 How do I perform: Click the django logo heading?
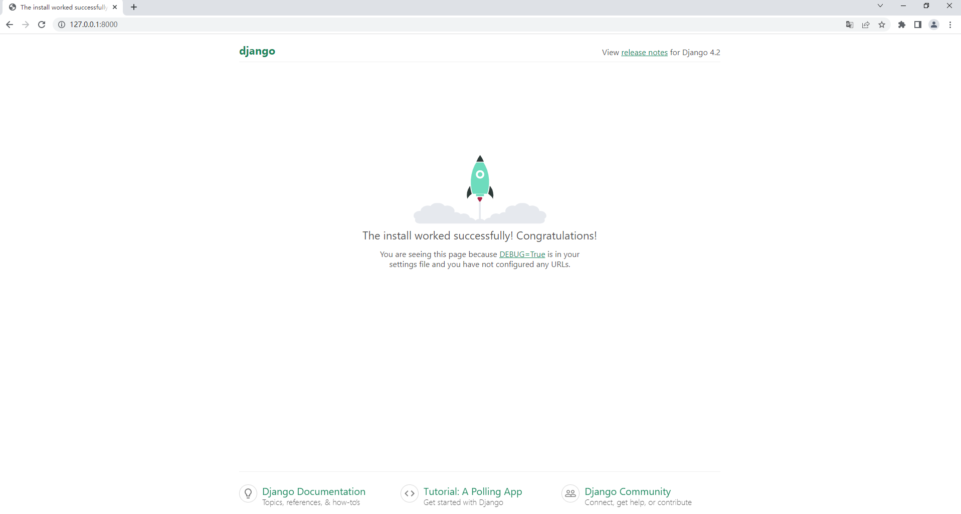[257, 51]
